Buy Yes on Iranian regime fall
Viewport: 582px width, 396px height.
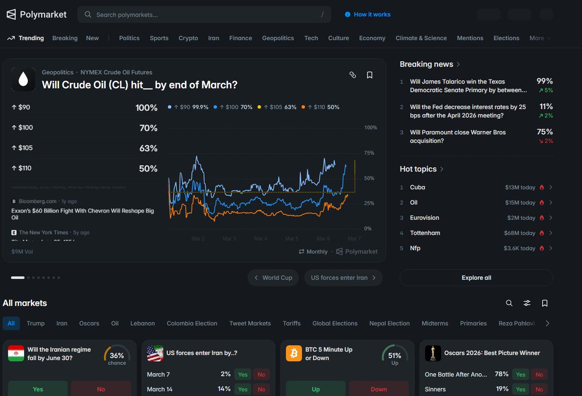click(38, 389)
